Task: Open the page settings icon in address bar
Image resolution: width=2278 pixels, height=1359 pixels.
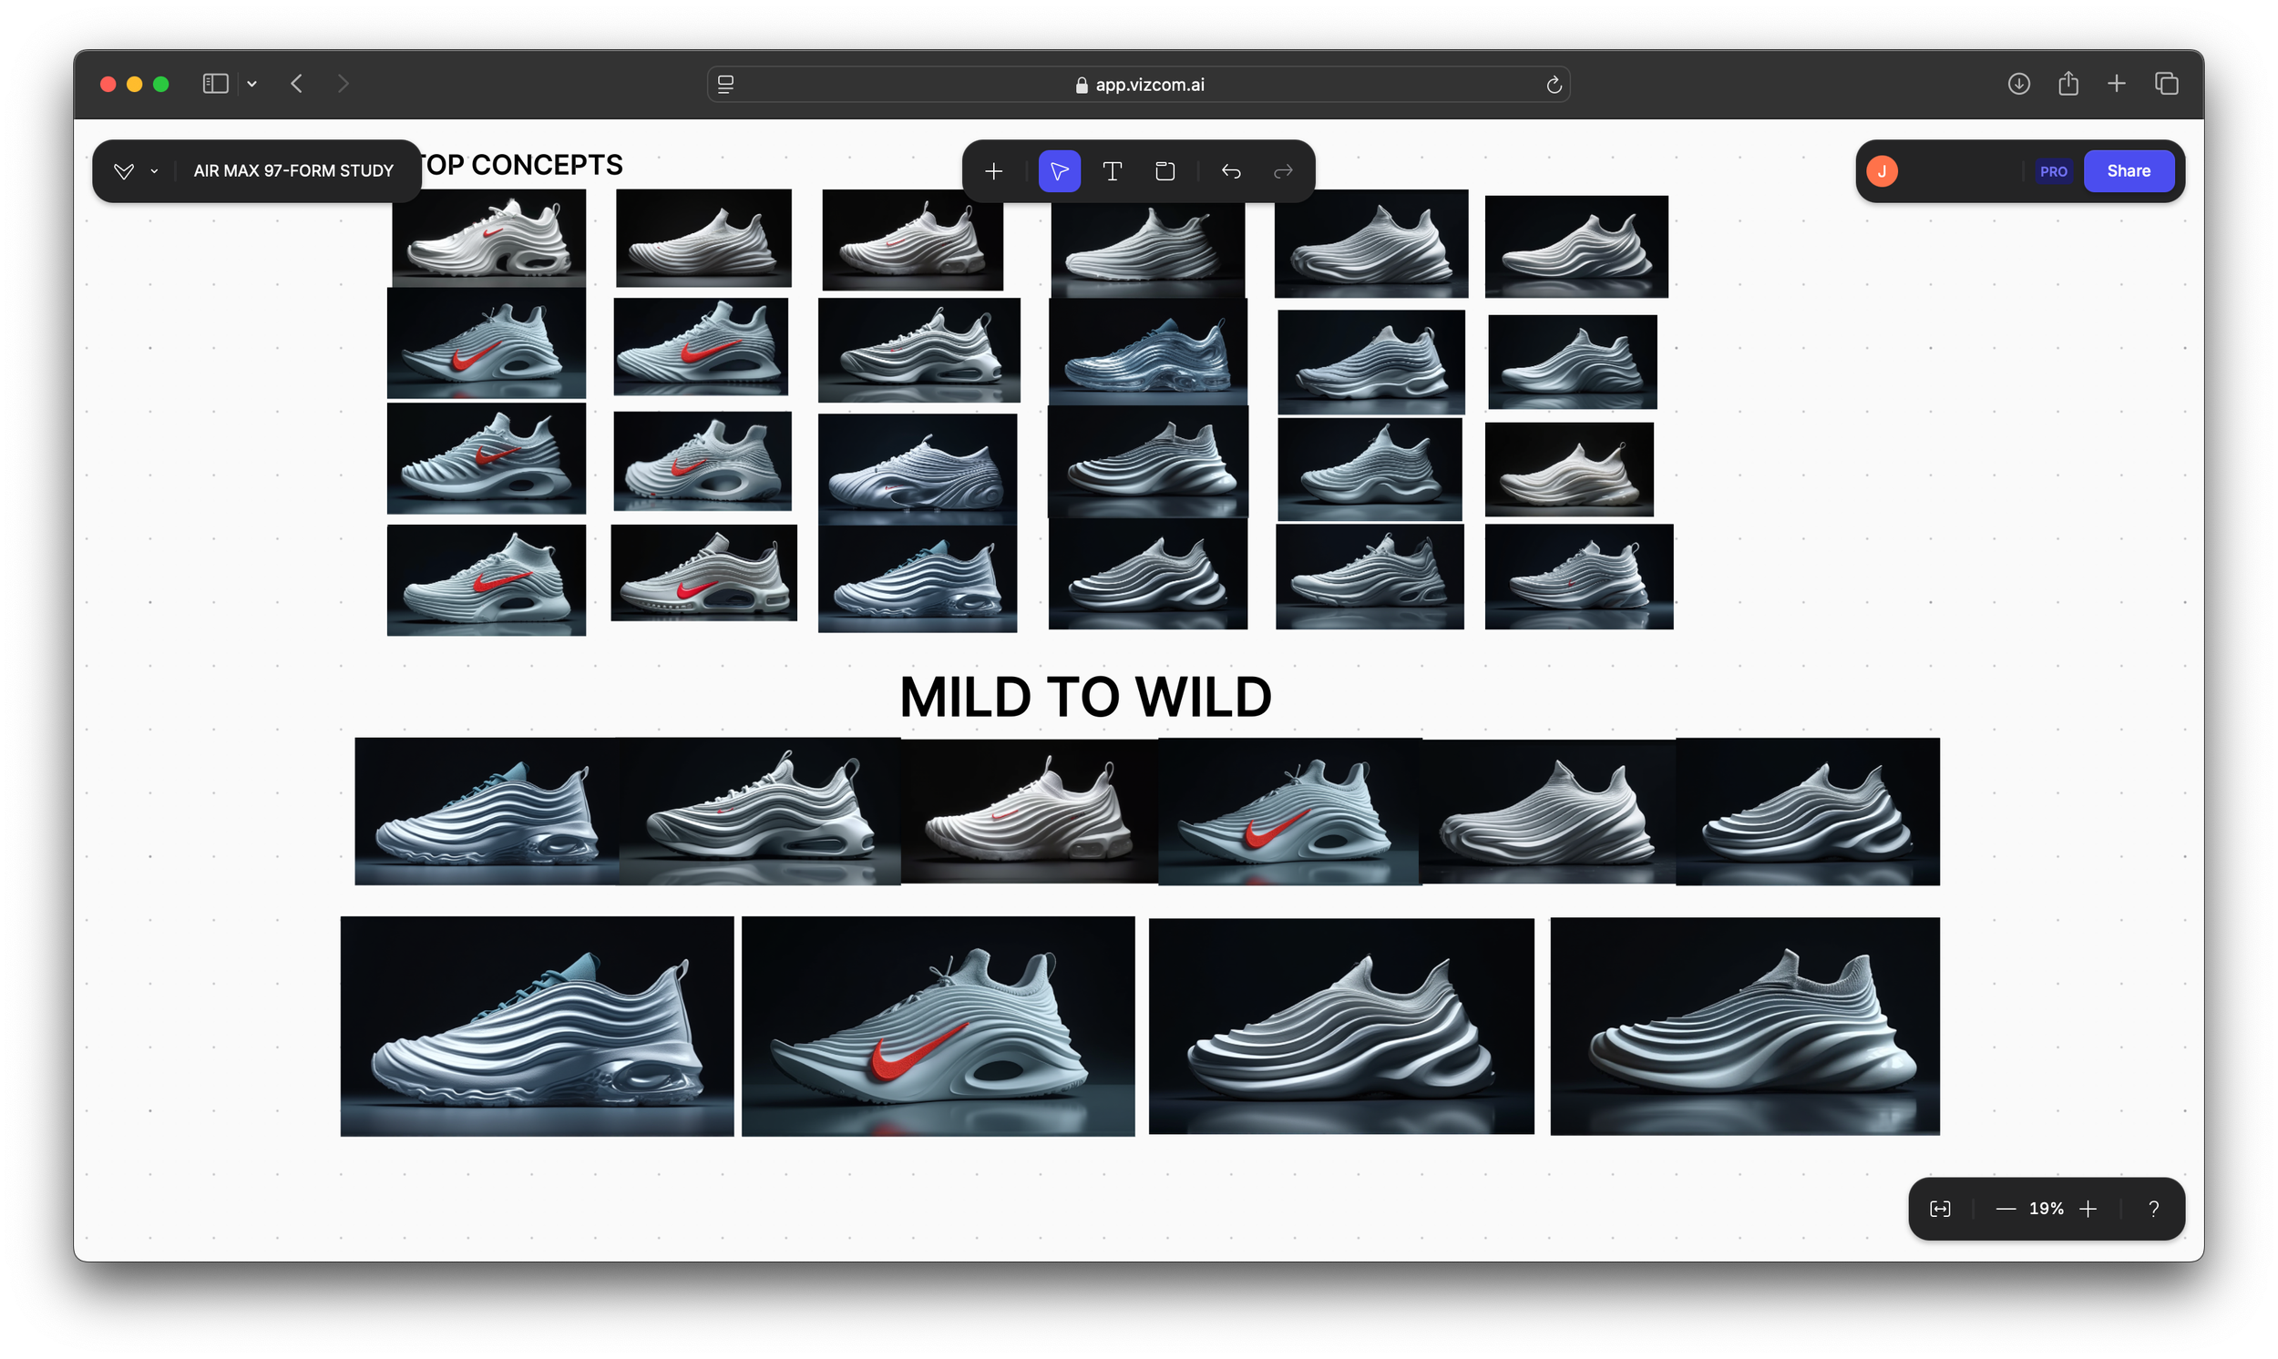Action: pos(725,84)
